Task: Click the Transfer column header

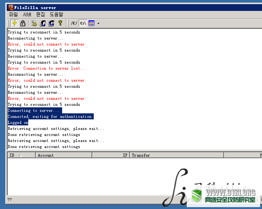Action: (x=176, y=155)
